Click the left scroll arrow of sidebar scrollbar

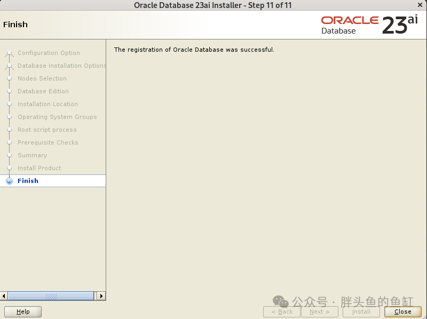pyautogui.click(x=4, y=296)
